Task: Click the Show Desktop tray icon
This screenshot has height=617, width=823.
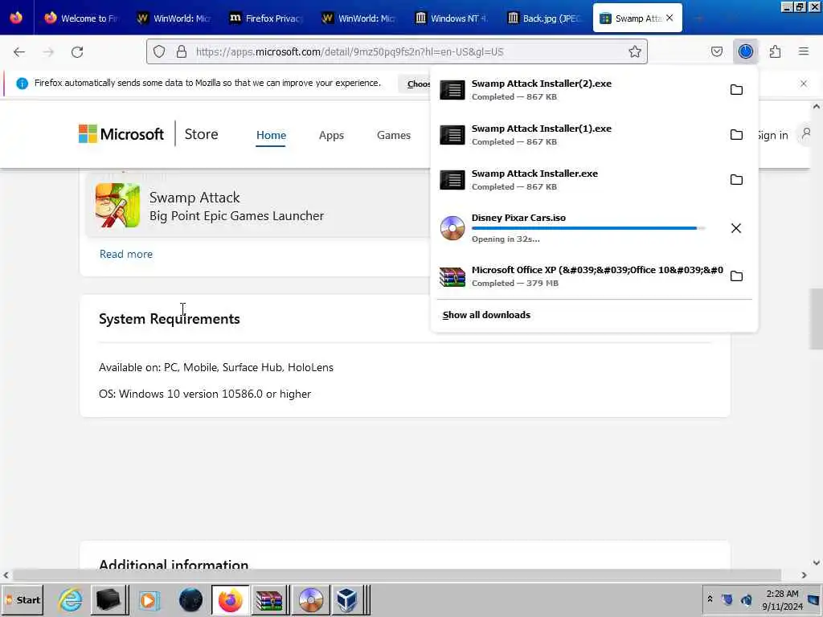Action: pos(813,599)
